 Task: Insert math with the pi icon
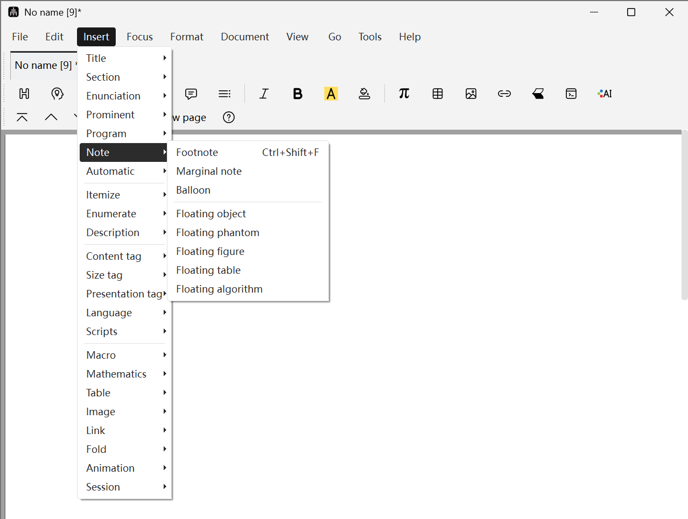click(404, 94)
